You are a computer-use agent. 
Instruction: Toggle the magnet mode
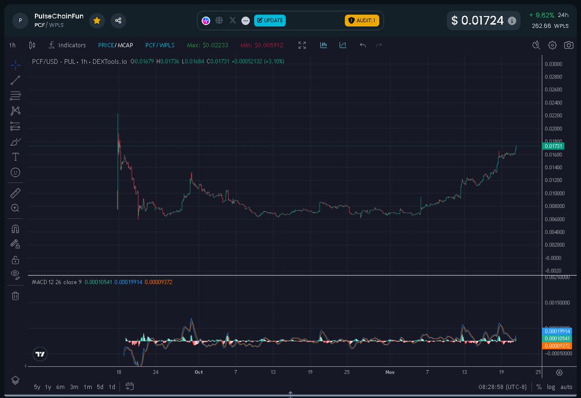coord(15,229)
